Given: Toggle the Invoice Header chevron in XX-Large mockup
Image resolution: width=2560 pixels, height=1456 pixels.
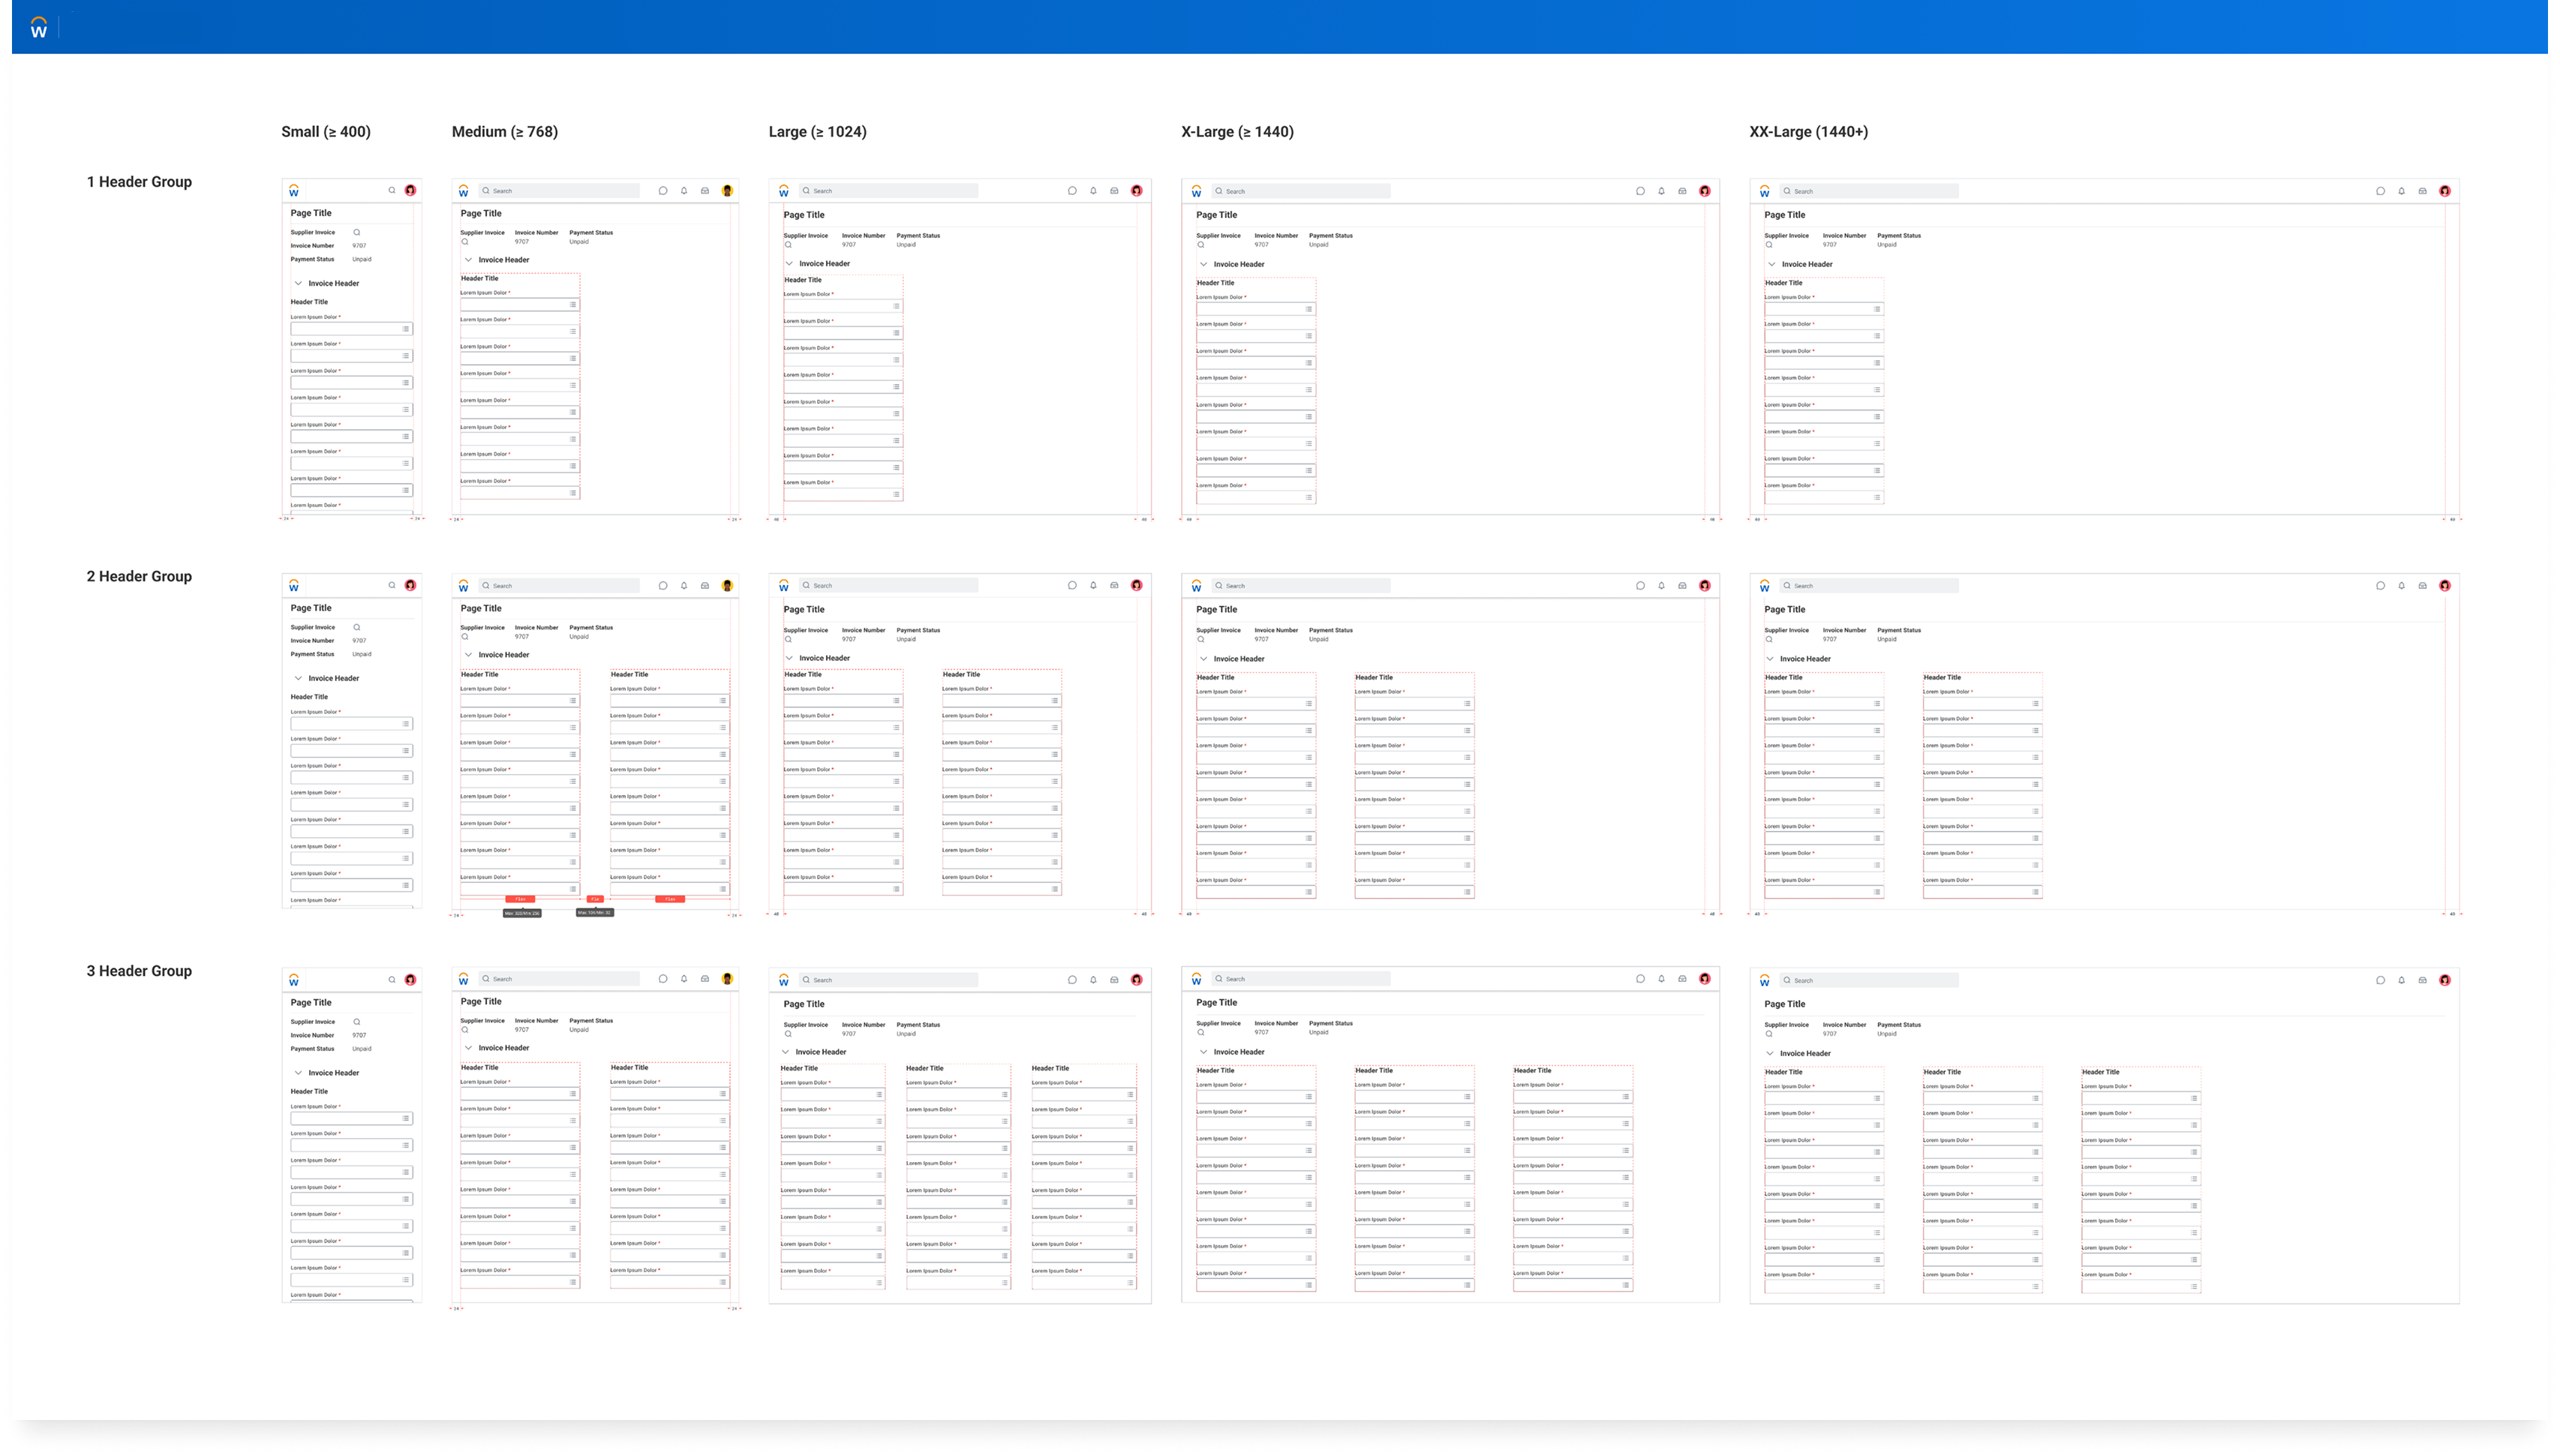Looking at the screenshot, I should point(1770,263).
